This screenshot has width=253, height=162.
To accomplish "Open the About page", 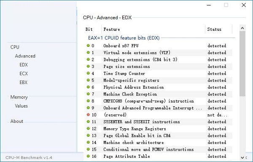I will click(x=16, y=121).
